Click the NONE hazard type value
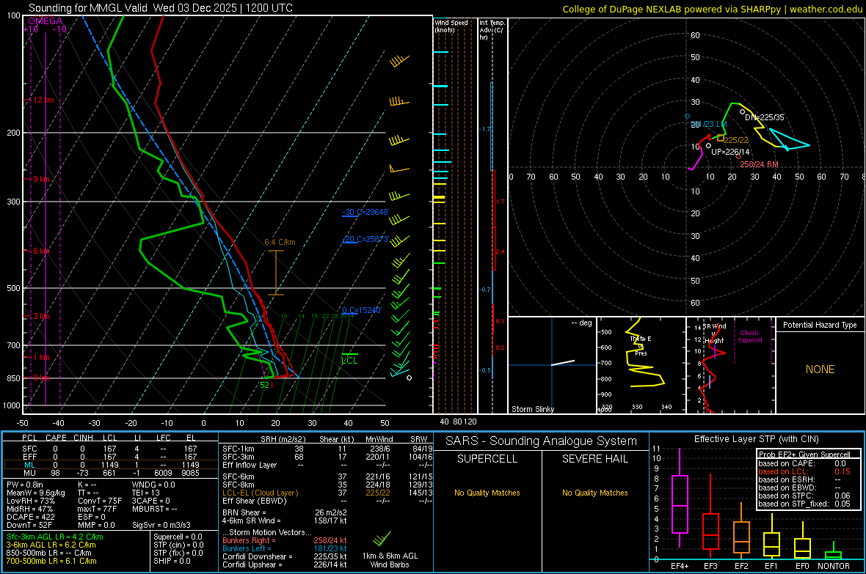The height and width of the screenshot is (574, 866). [x=820, y=369]
